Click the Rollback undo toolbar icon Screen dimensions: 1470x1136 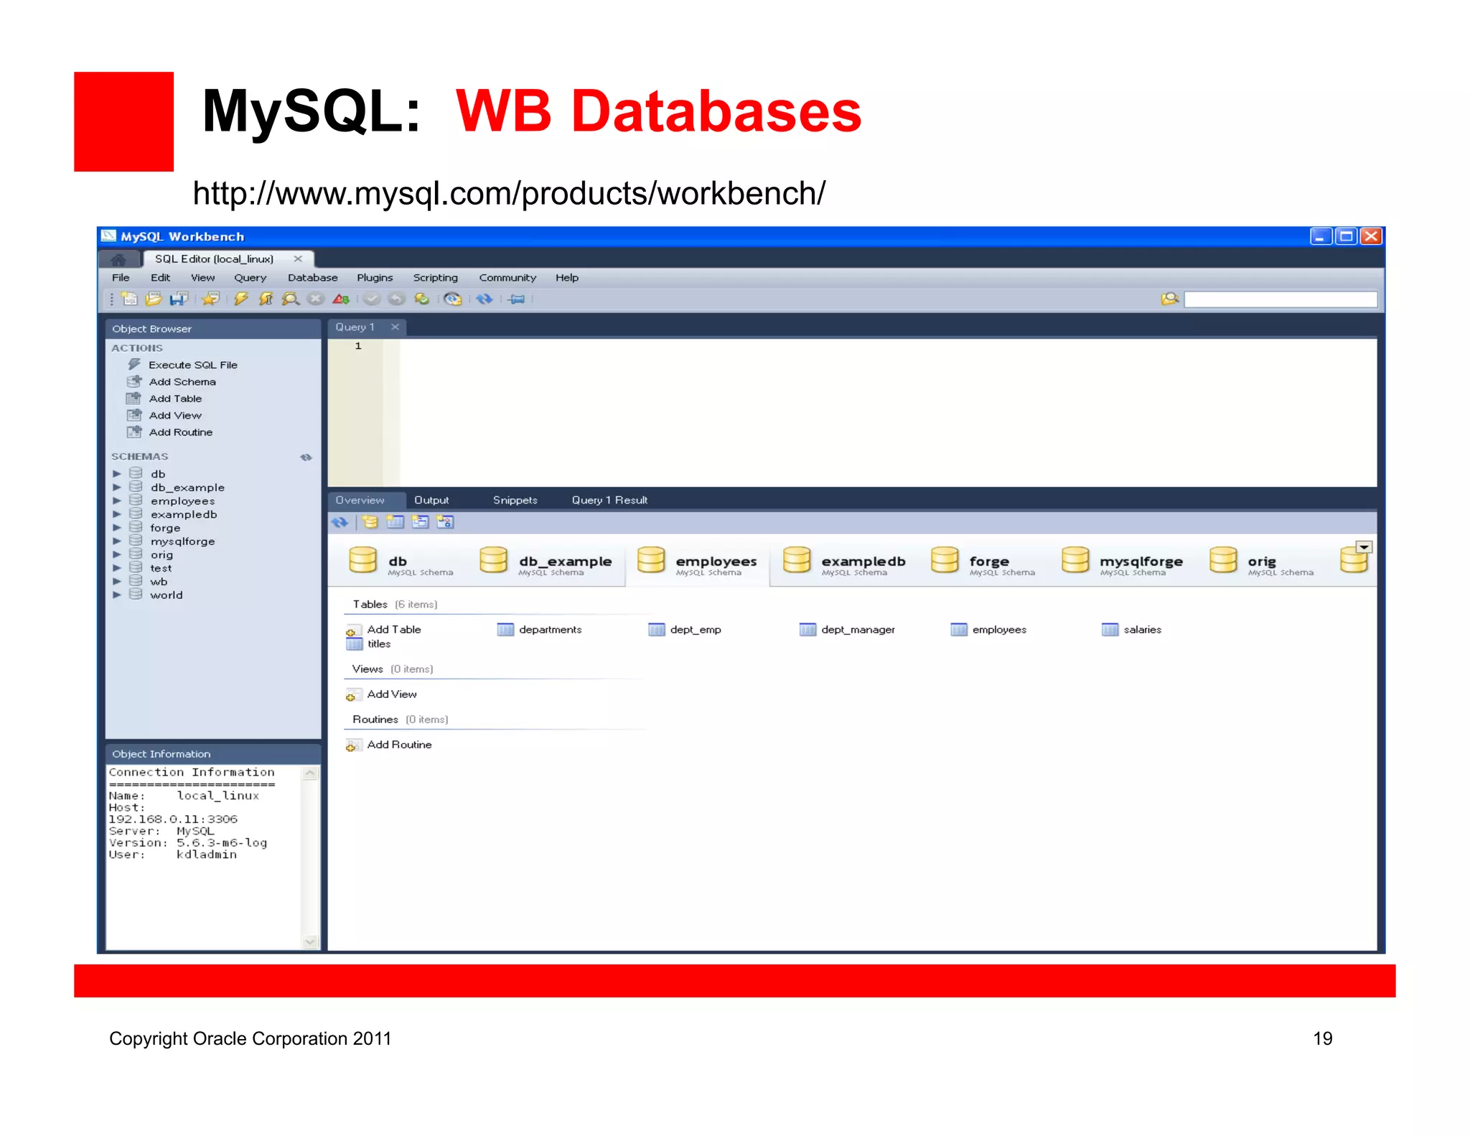tap(396, 299)
